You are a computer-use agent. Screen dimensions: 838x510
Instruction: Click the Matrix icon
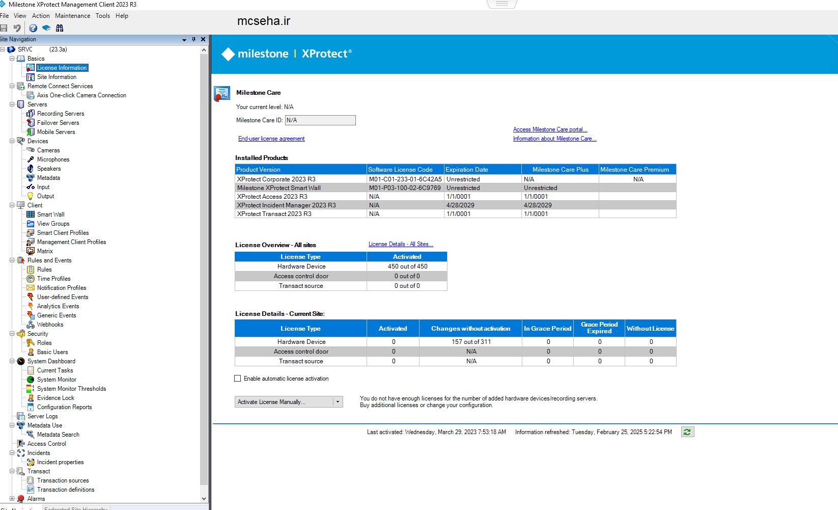[31, 251]
